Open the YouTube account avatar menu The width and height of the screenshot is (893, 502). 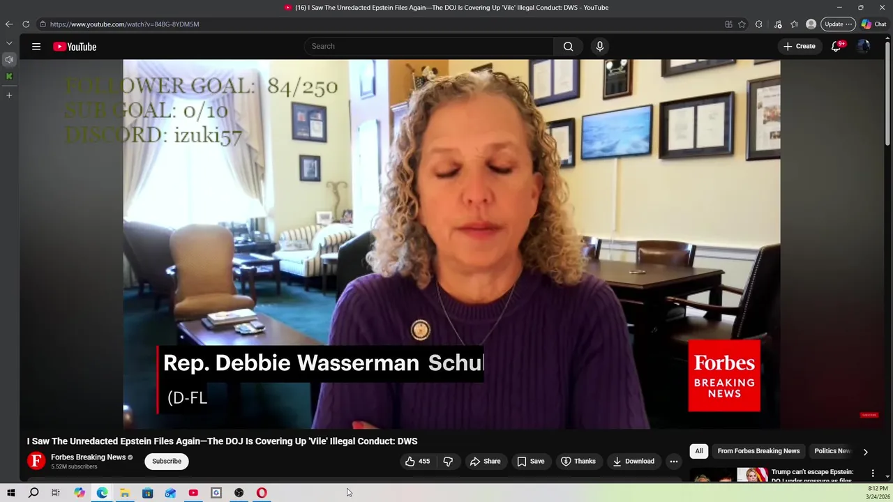click(x=864, y=47)
